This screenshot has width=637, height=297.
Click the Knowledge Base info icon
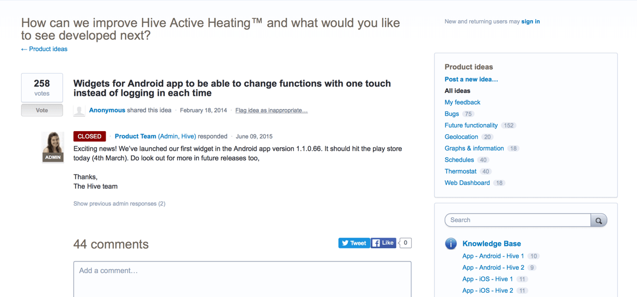click(x=451, y=244)
